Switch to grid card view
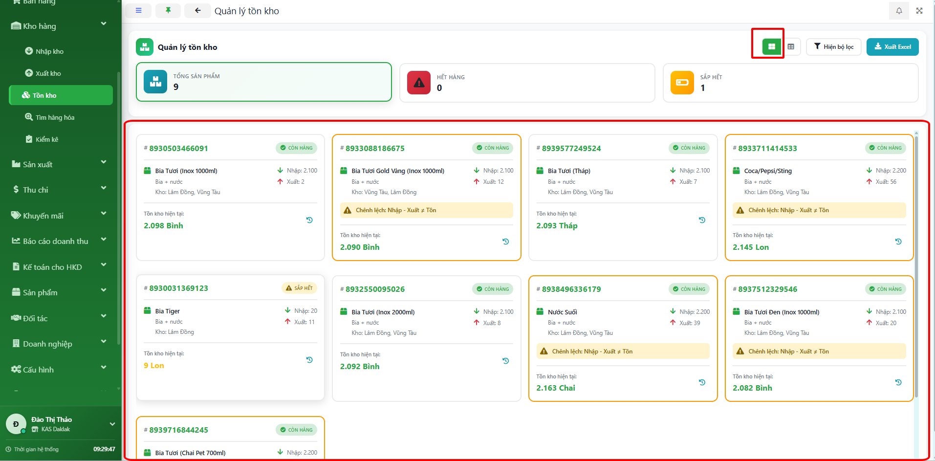935x461 pixels. coord(771,47)
